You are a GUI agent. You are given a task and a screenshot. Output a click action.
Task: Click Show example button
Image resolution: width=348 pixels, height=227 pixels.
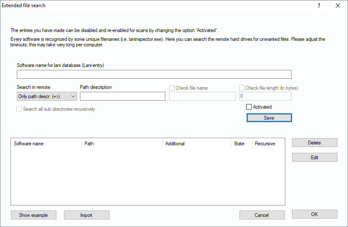click(x=33, y=215)
